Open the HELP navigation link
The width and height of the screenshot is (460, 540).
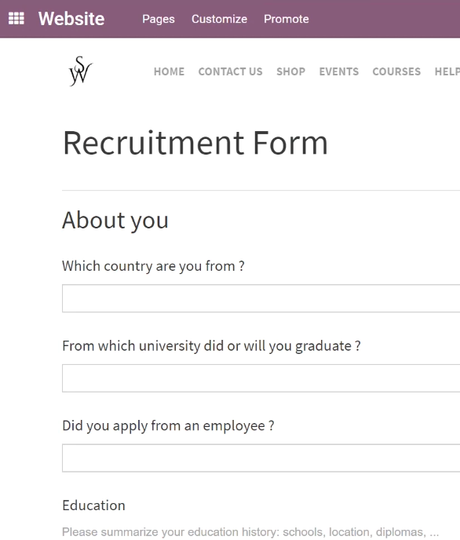coord(447,71)
